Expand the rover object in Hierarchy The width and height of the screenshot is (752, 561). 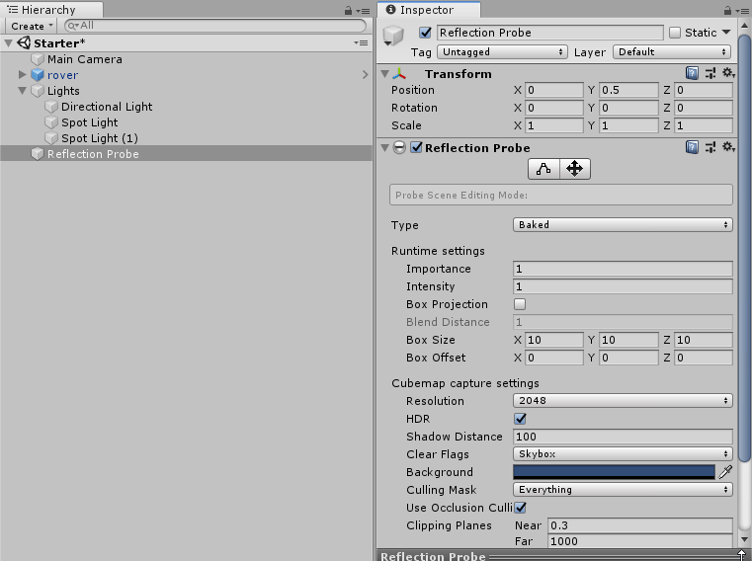pyautogui.click(x=23, y=75)
